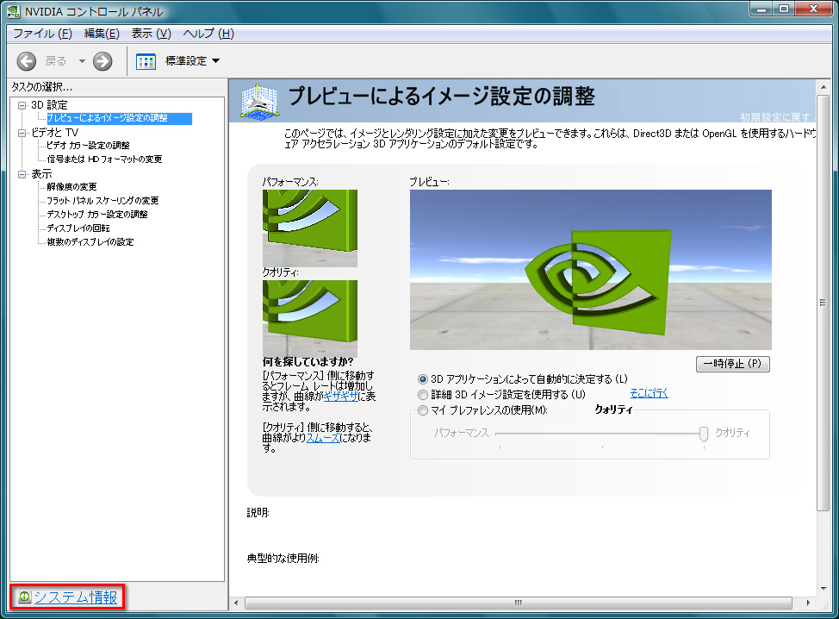Open the ファイル menu
Screen dimensions: 839x619
point(42,34)
